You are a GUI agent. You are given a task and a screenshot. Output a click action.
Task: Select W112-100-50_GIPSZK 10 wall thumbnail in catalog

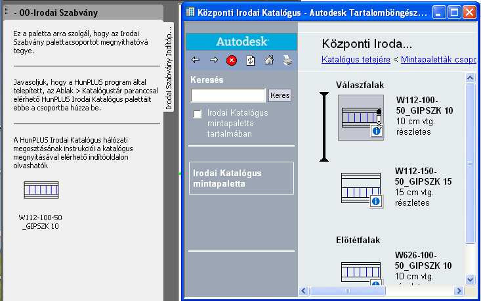click(x=361, y=118)
